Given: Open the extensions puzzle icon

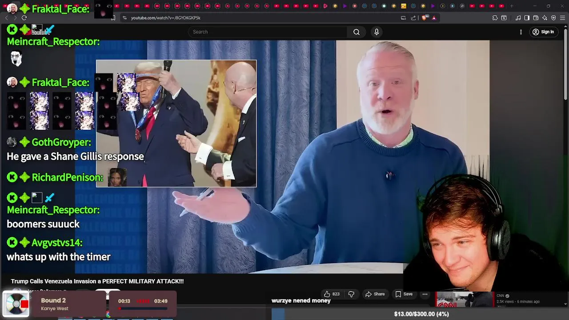Looking at the screenshot, I should pos(495,18).
